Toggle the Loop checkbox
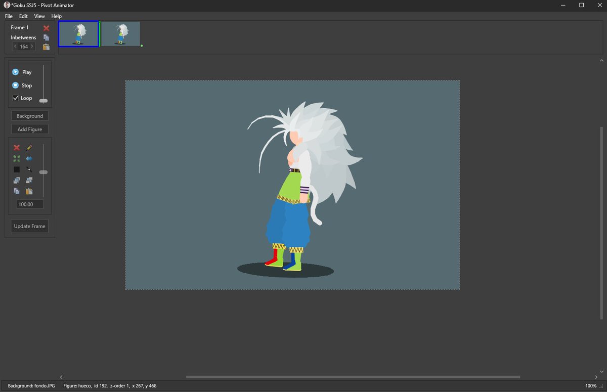The width and height of the screenshot is (607, 392). 16,98
